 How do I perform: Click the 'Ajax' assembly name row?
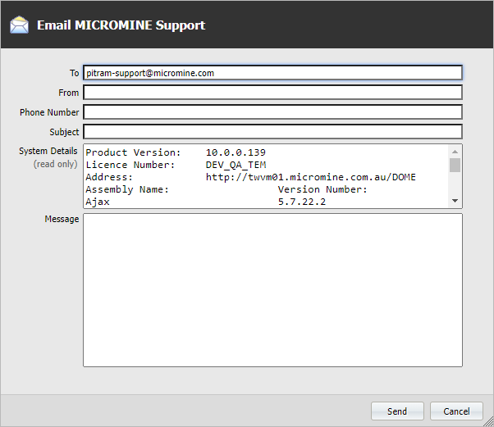tap(98, 202)
